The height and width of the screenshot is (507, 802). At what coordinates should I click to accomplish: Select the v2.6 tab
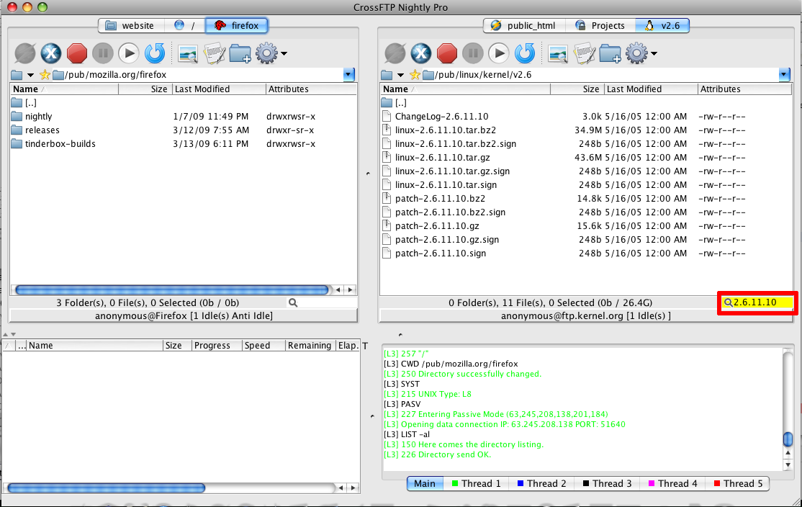pyautogui.click(x=662, y=26)
